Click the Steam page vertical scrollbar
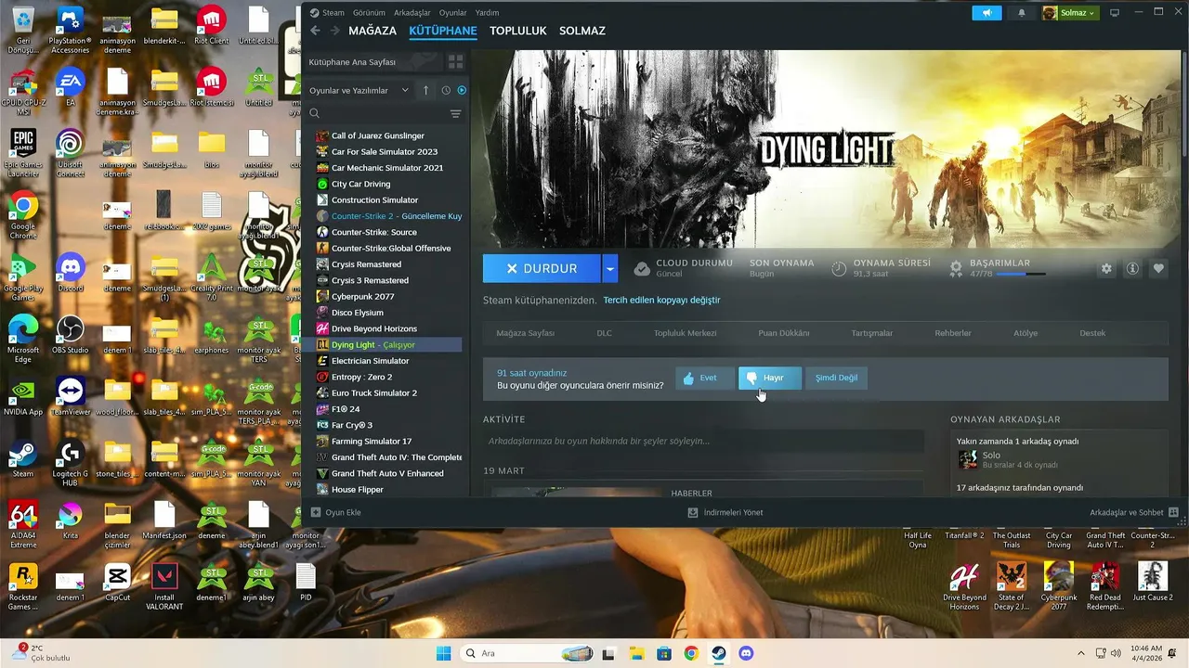This screenshot has height=668, width=1189. click(x=1182, y=103)
